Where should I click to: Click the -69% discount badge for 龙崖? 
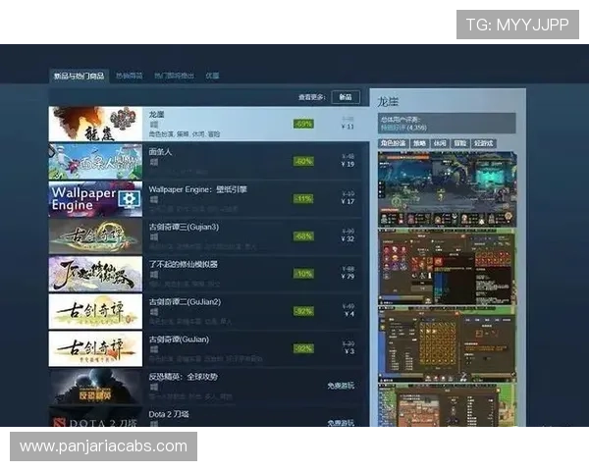coord(303,124)
